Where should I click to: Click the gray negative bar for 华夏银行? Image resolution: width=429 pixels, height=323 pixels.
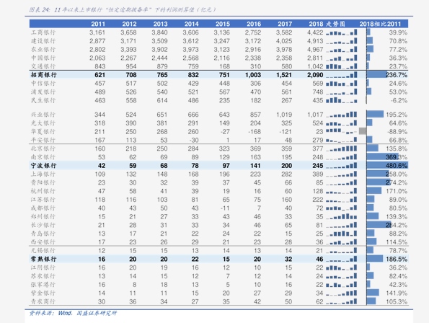click(363, 131)
